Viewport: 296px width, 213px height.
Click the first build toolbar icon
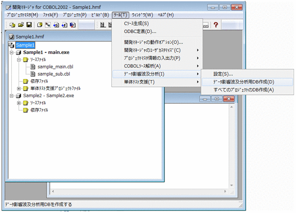pyautogui.click(x=103, y=25)
